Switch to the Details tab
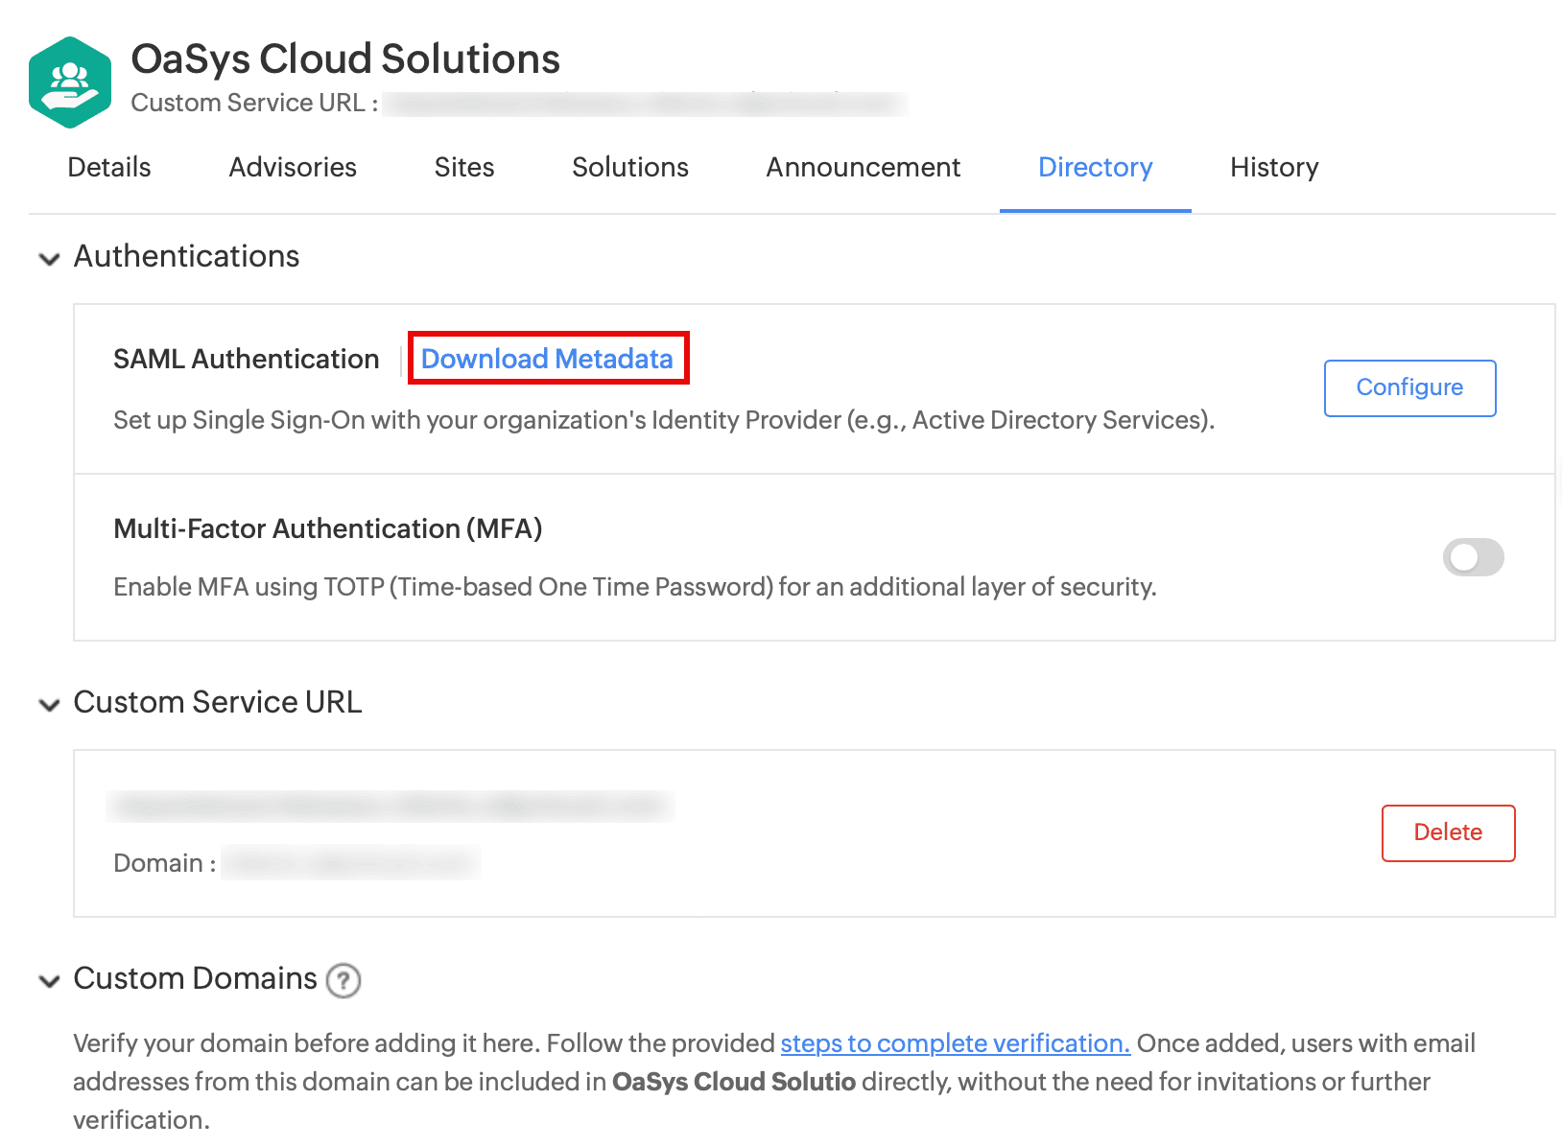Image resolution: width=1562 pixels, height=1147 pixels. coord(109,168)
